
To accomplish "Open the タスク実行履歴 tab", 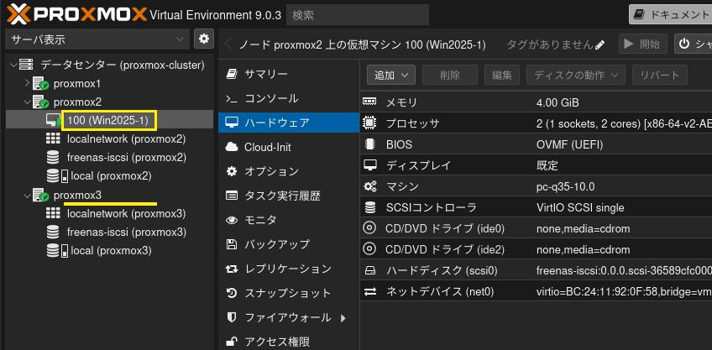I will point(289,196).
